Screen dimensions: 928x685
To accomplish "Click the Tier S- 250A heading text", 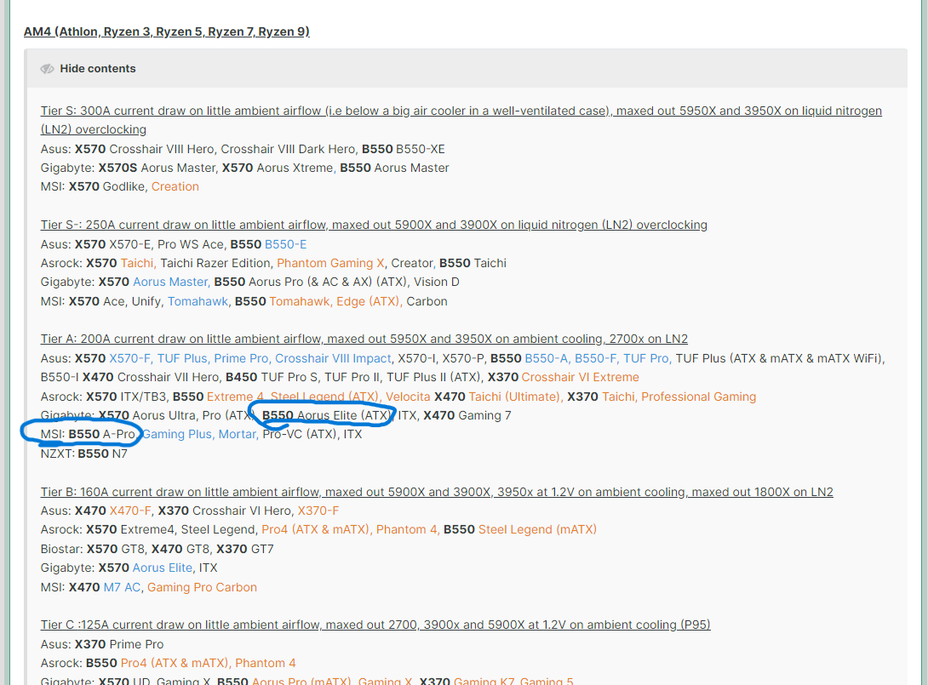I will pyautogui.click(x=374, y=225).
